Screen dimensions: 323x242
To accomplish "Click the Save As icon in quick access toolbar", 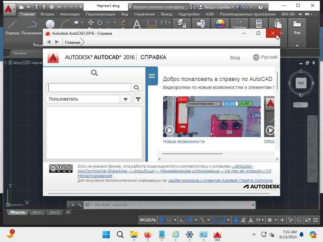I will click(44, 7).
